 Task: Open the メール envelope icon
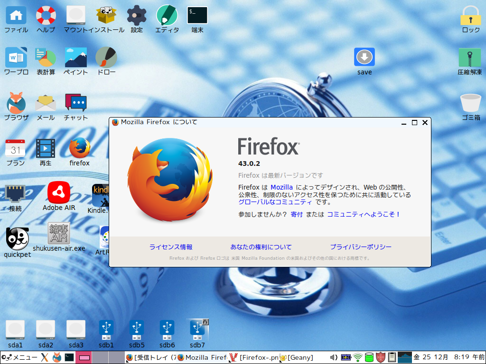coord(46,103)
